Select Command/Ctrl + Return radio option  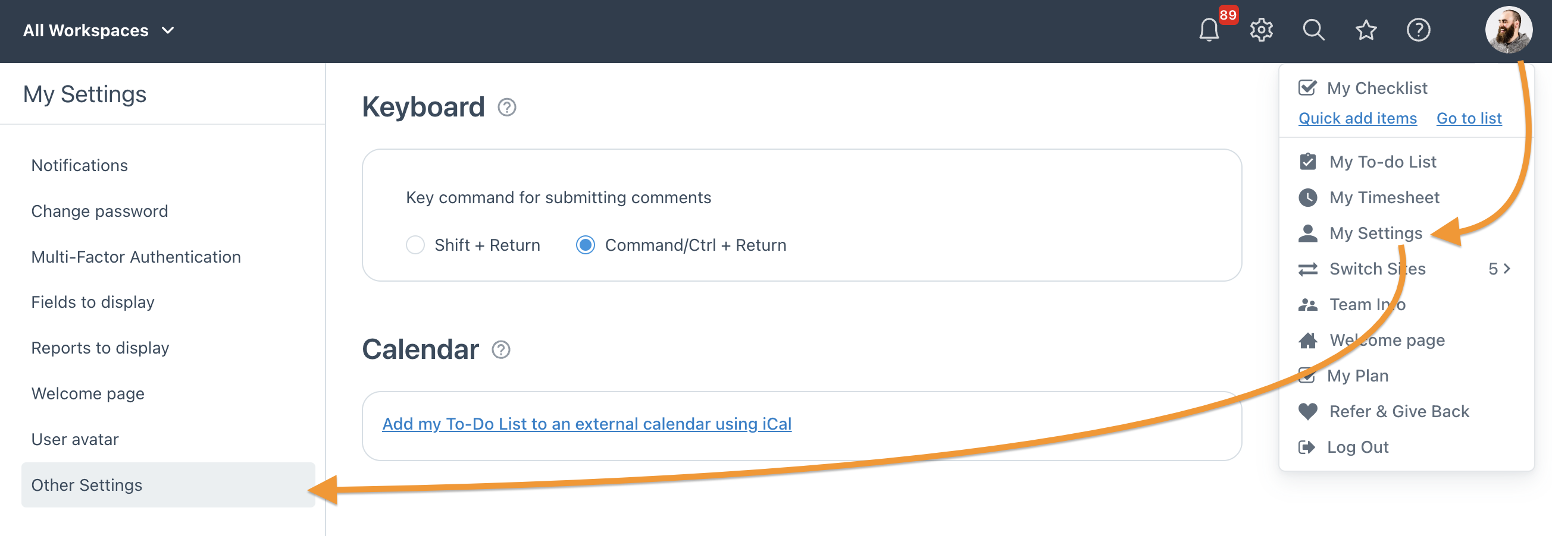pyautogui.click(x=585, y=245)
